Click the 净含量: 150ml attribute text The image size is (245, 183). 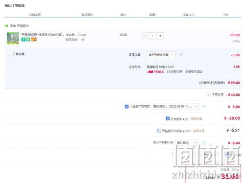coord(76,35)
